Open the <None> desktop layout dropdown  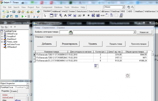coord(123,7)
